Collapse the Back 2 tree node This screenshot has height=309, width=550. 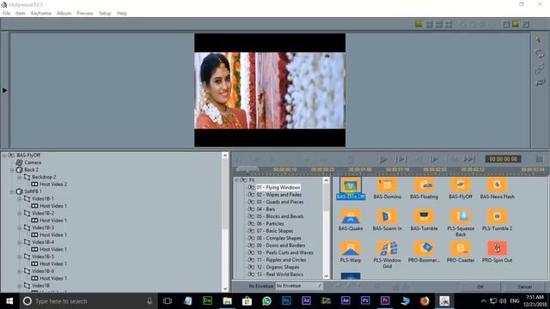coord(12,170)
